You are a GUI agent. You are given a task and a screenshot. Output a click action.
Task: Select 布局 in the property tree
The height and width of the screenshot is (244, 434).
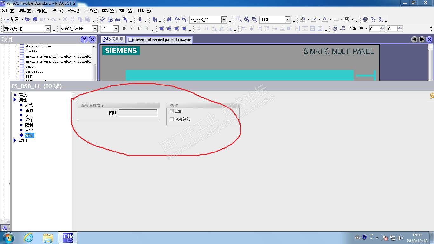point(29,110)
